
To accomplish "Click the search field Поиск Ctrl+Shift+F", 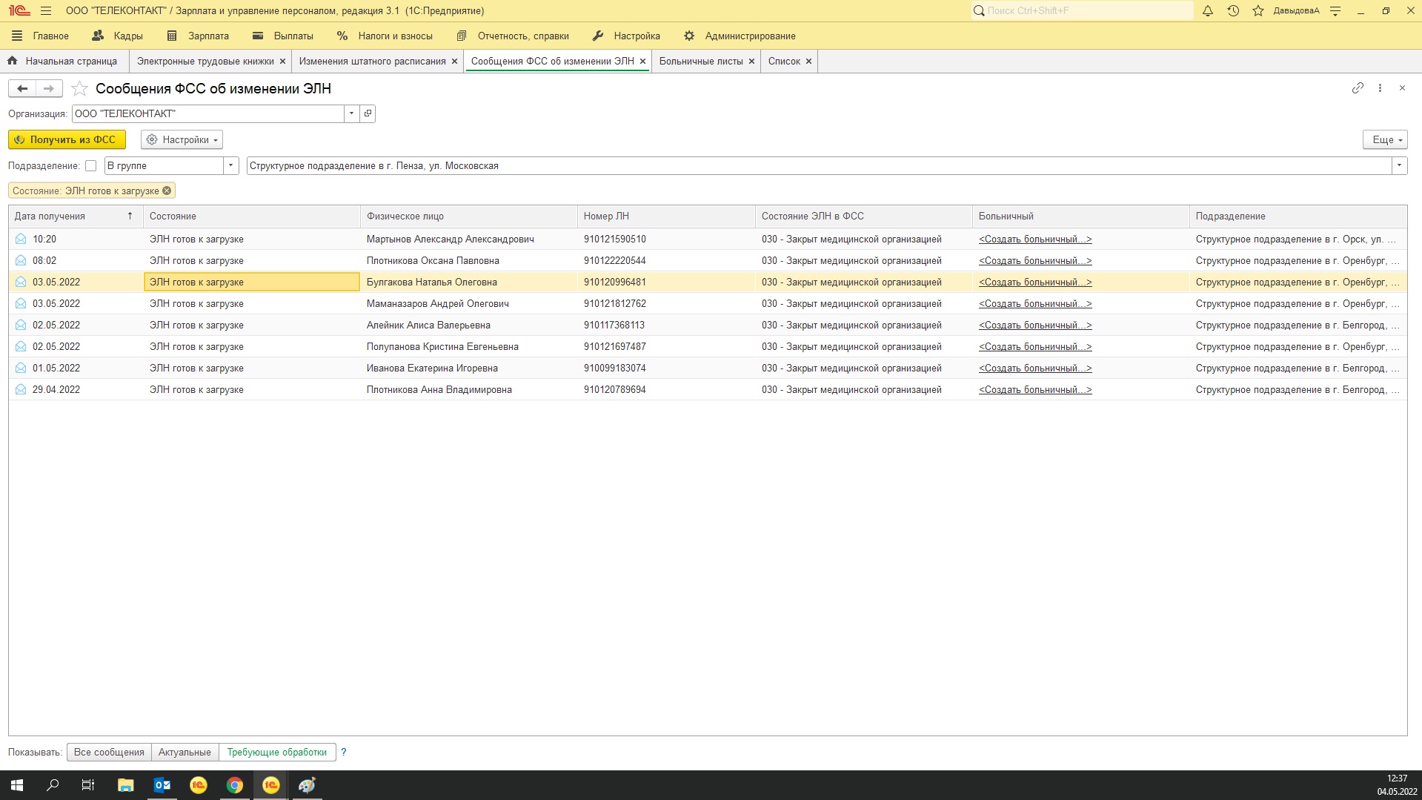I will tap(1082, 11).
